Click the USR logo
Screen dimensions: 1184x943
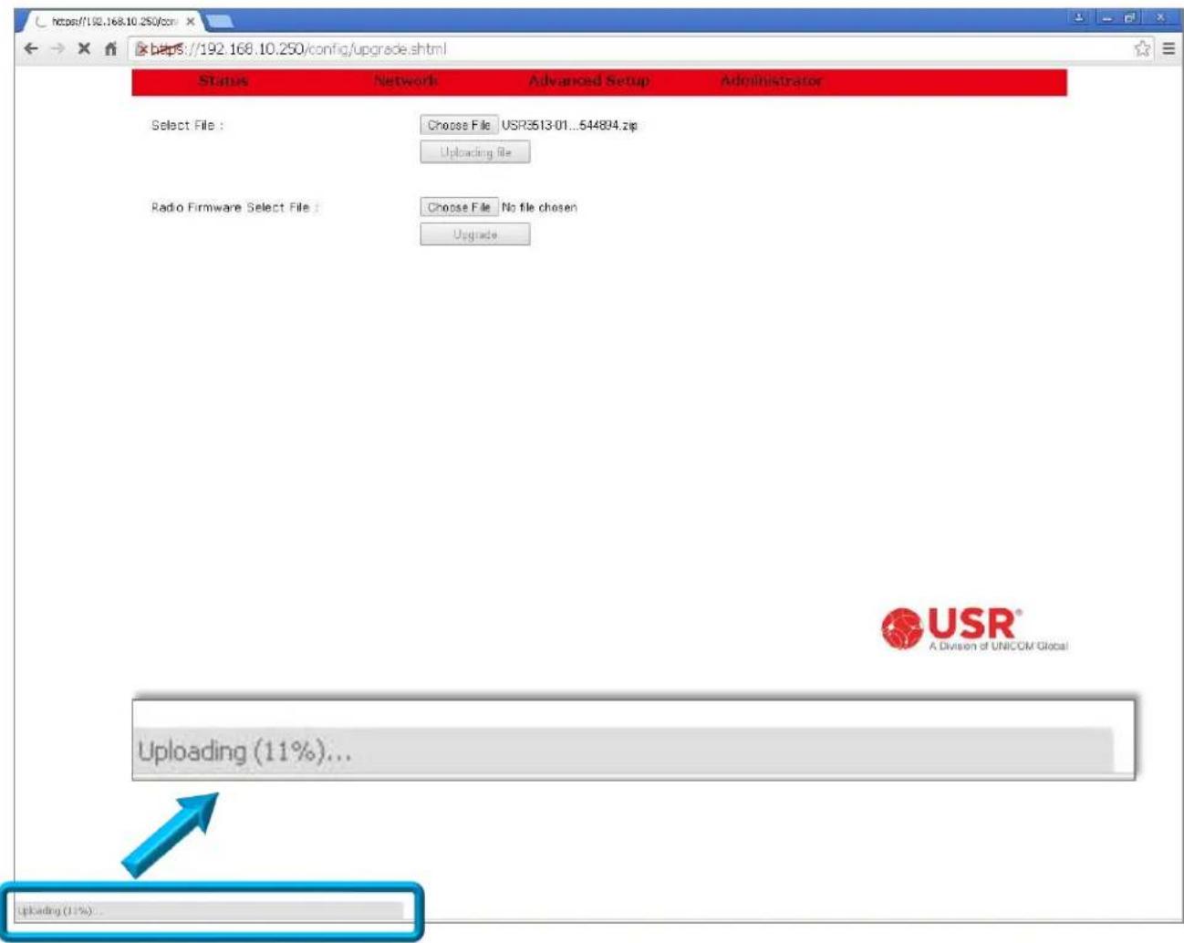tap(973, 628)
